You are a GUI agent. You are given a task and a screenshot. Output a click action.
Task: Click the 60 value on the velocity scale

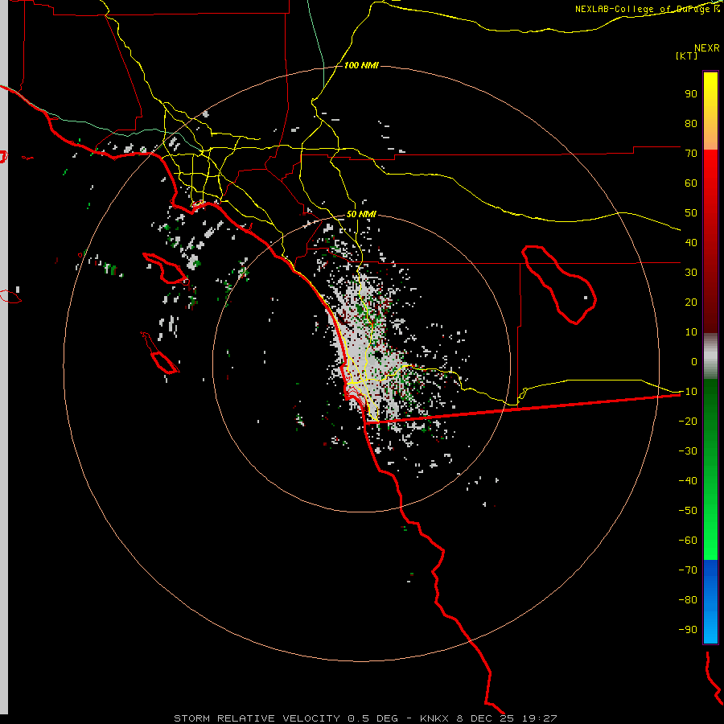pyautogui.click(x=691, y=183)
